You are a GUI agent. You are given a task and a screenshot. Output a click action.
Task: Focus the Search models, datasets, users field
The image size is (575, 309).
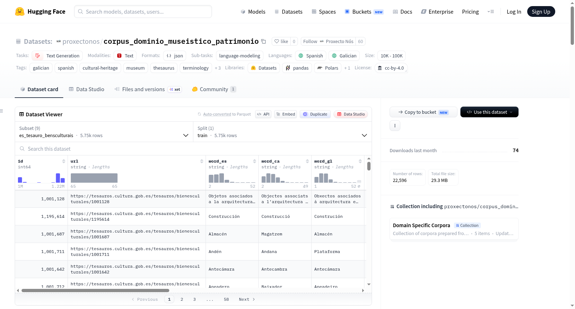143,11
